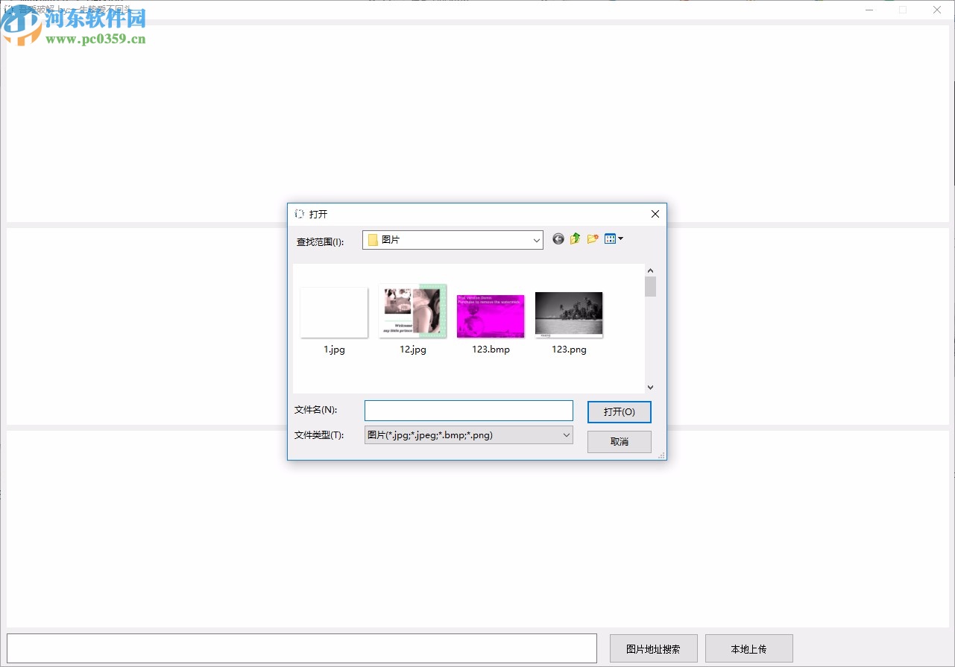Click the file list vertical scrollbar thumb
955x667 pixels.
[651, 287]
